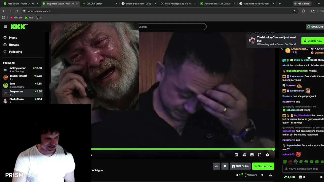This screenshot has height=182, width=324.
Task: Click LawrenceOf top gifter in chat leaderboard
Action: pyautogui.click(x=299, y=49)
